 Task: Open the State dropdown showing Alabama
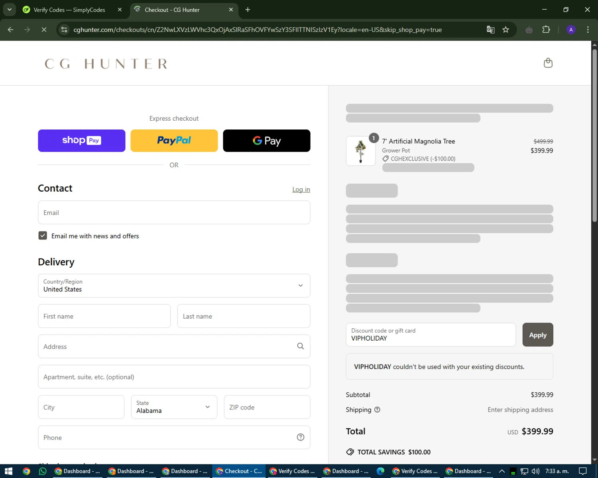pyautogui.click(x=174, y=407)
